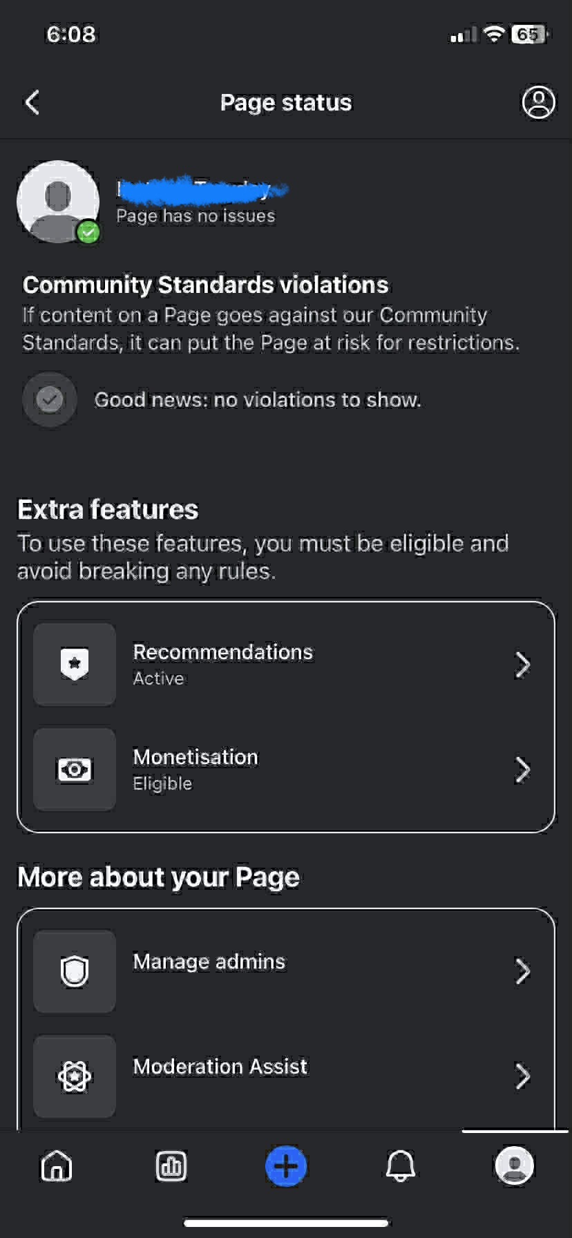Viewport: 572px width, 1238px height.
Task: Open the notifications bell
Action: tap(401, 1166)
